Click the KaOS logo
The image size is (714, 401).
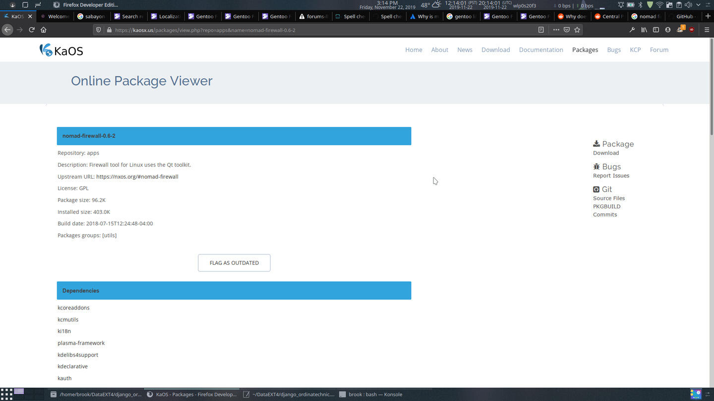(61, 50)
